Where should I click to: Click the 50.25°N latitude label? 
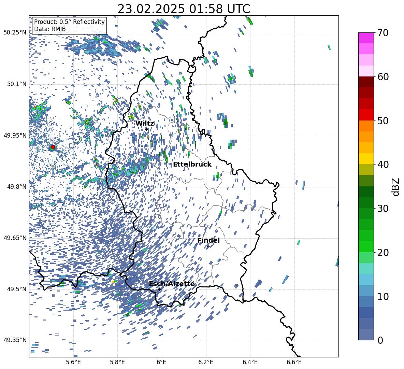pos(15,33)
